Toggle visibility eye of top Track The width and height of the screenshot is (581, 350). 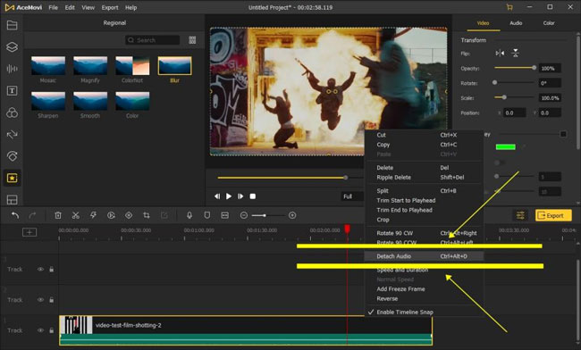point(40,270)
